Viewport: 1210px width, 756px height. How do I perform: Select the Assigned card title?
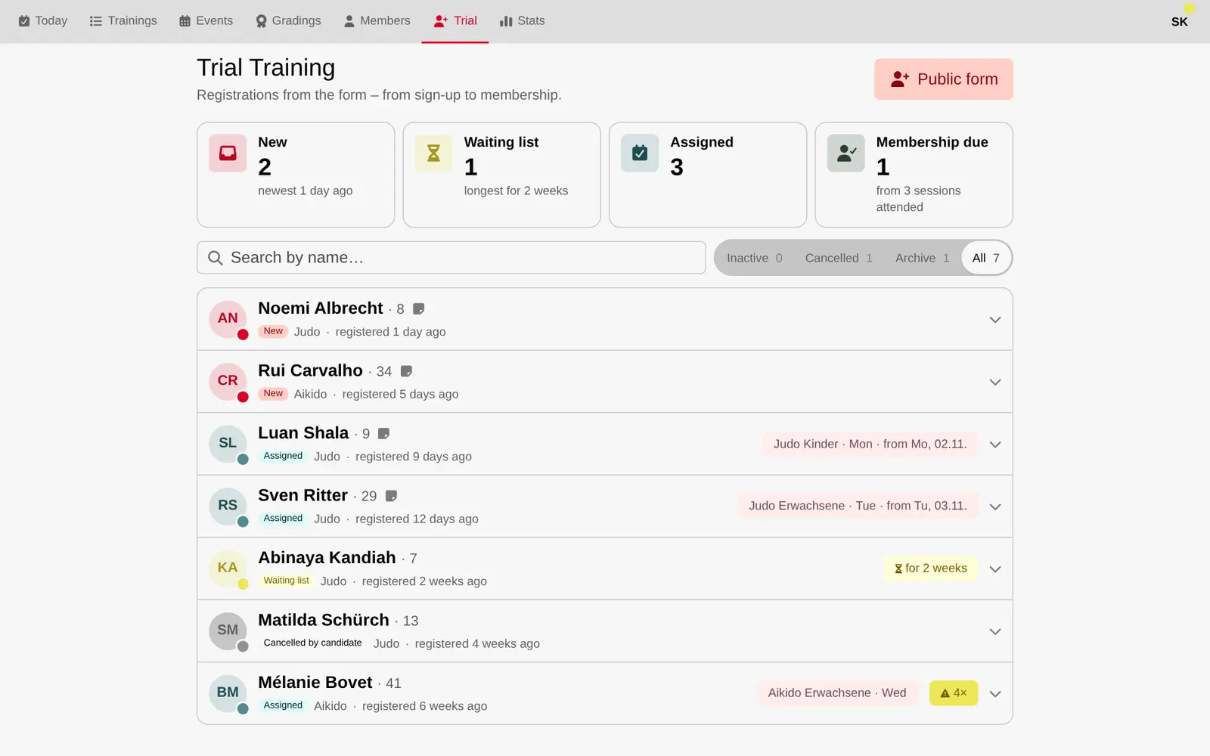click(x=702, y=142)
